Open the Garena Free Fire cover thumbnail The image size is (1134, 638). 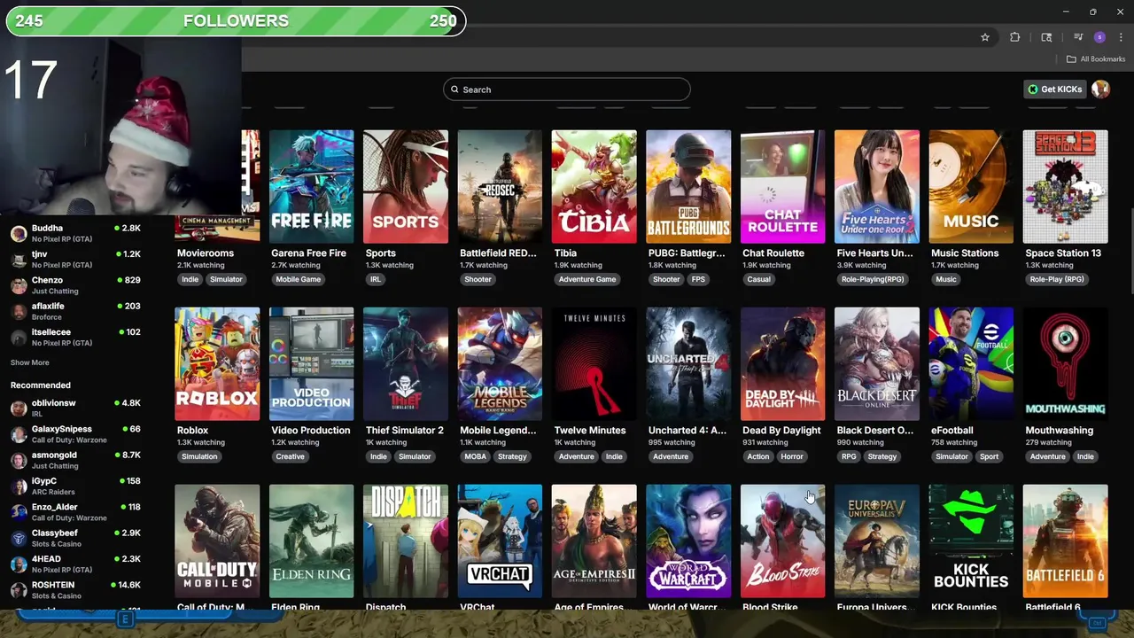click(311, 186)
